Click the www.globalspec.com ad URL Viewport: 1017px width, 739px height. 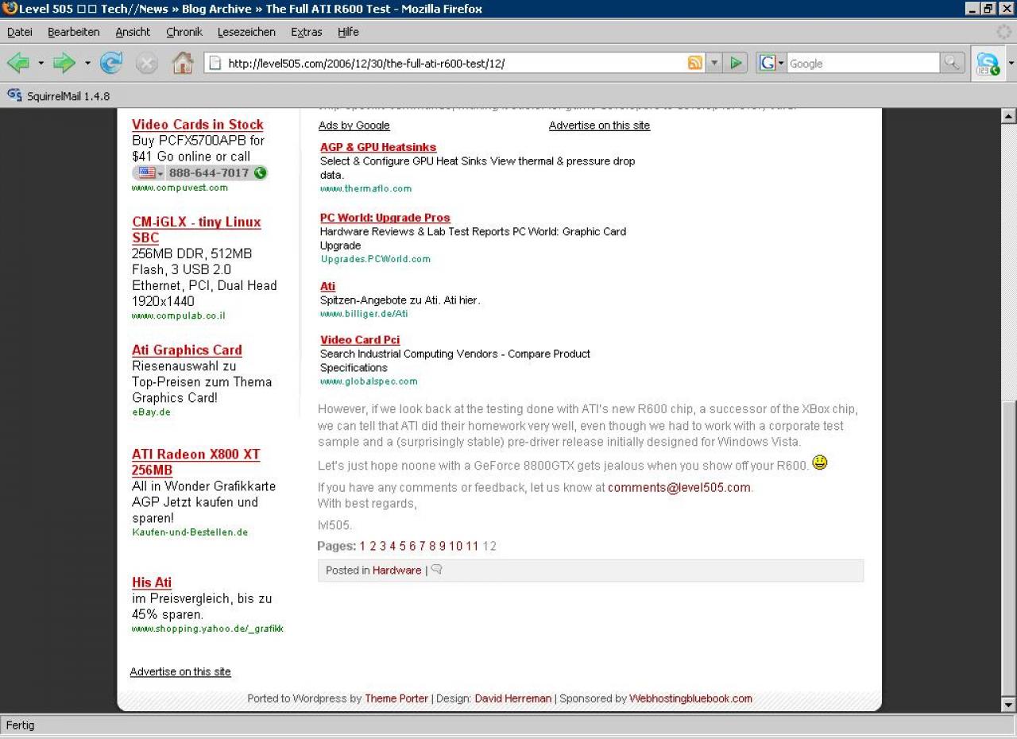(x=369, y=381)
